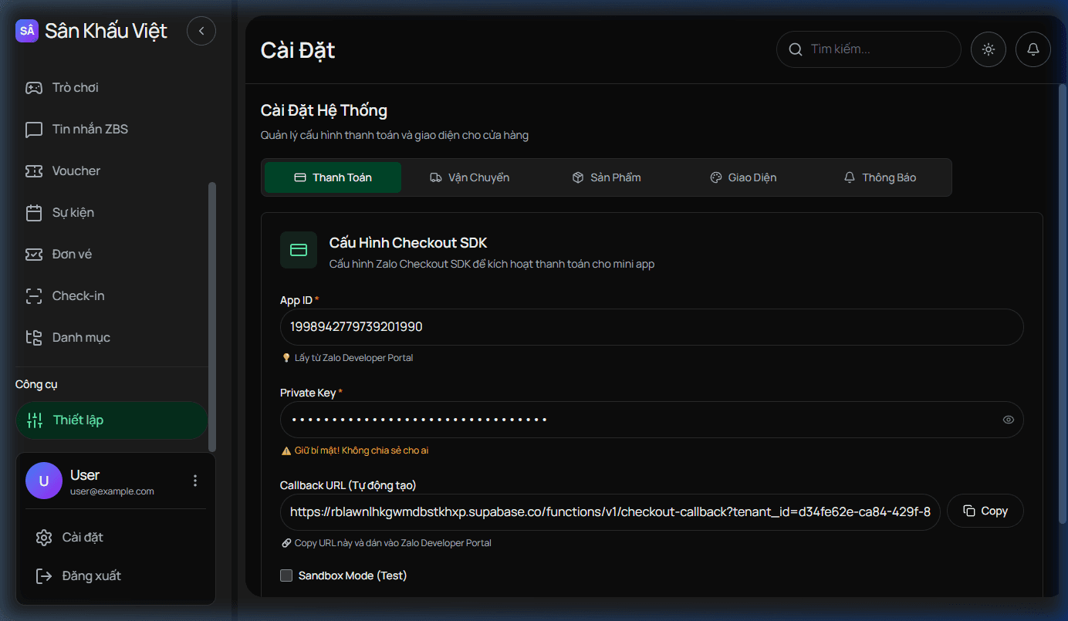Switch to the Giao Diện tab
The width and height of the screenshot is (1068, 621).
[743, 177]
